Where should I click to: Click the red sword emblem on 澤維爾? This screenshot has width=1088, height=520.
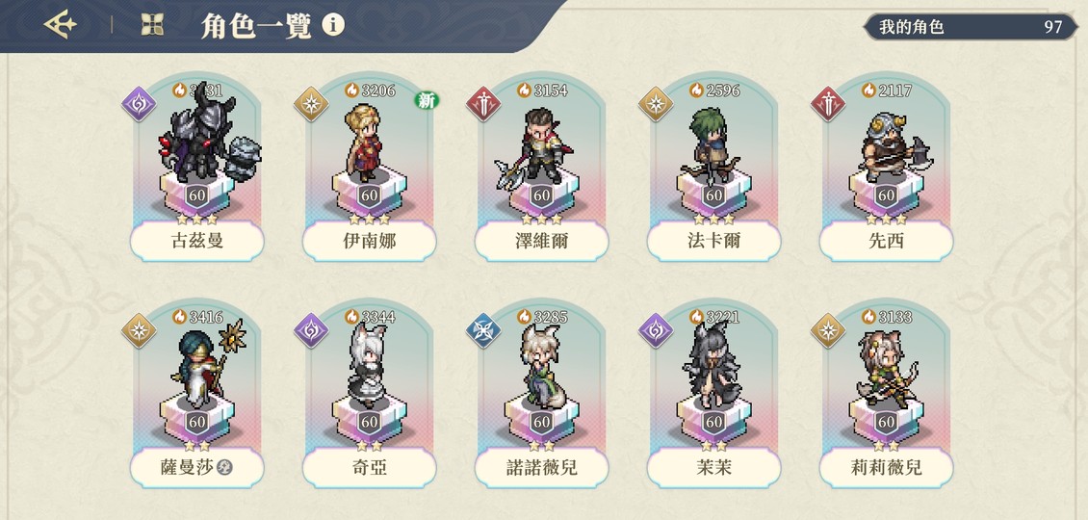(x=483, y=104)
